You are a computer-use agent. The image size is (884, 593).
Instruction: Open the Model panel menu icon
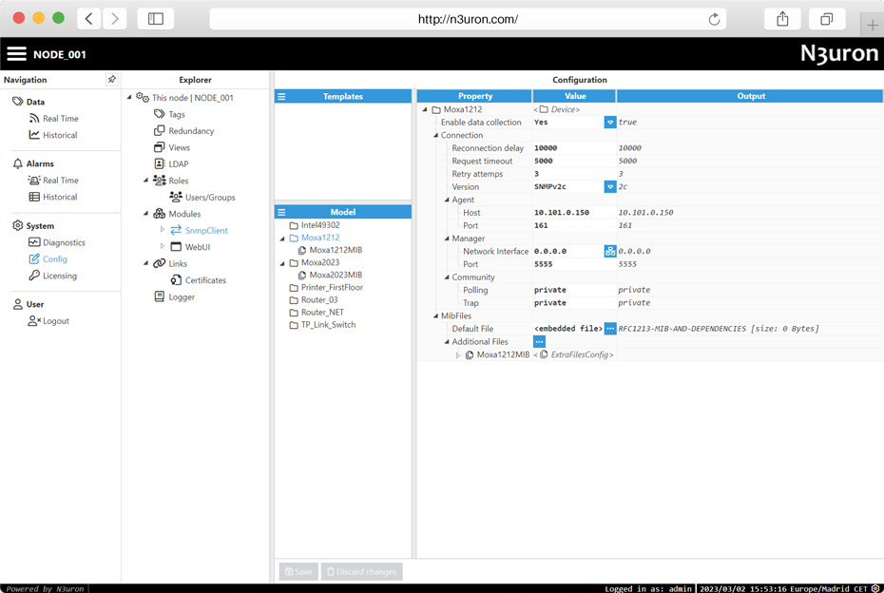click(x=281, y=212)
